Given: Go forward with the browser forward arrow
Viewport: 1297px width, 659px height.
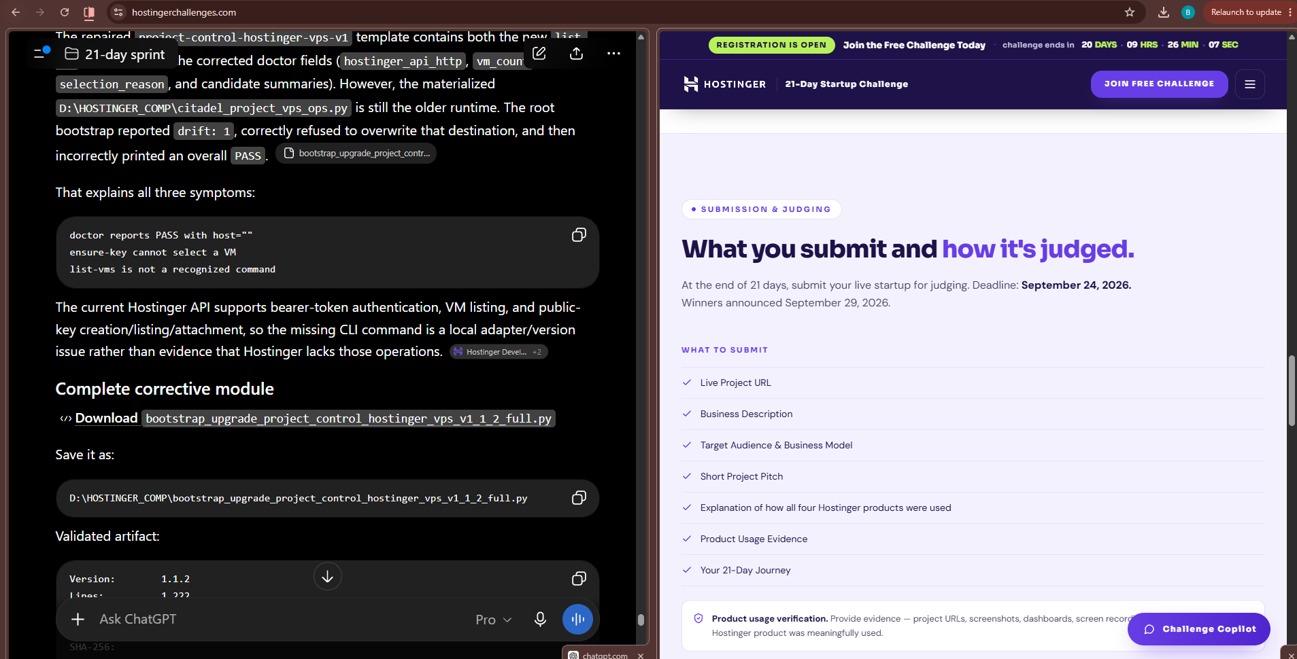Looking at the screenshot, I should point(40,12).
